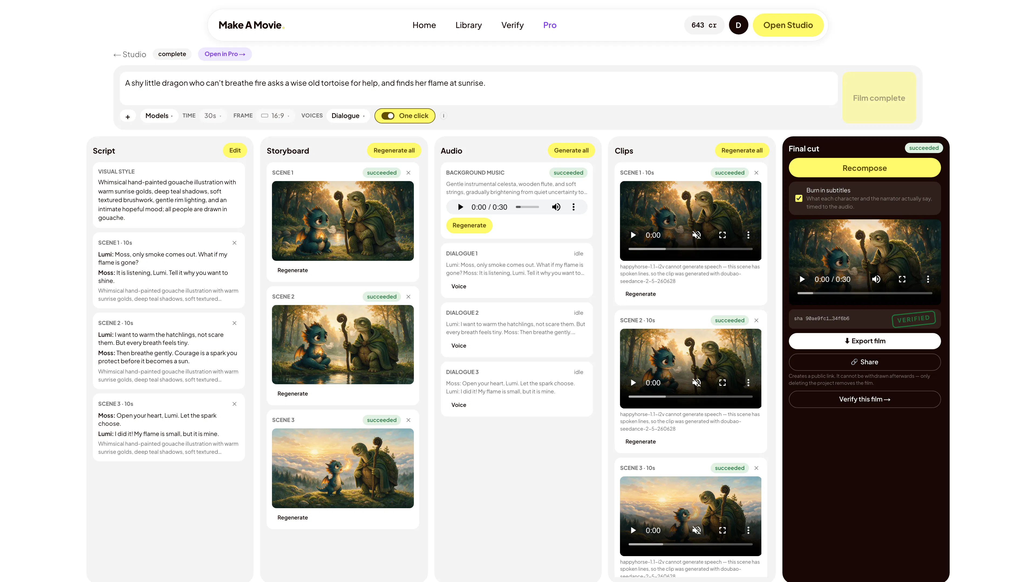Open the 16:9 frame dropdown
Viewport: 1036px width, 582px height.
[275, 116]
